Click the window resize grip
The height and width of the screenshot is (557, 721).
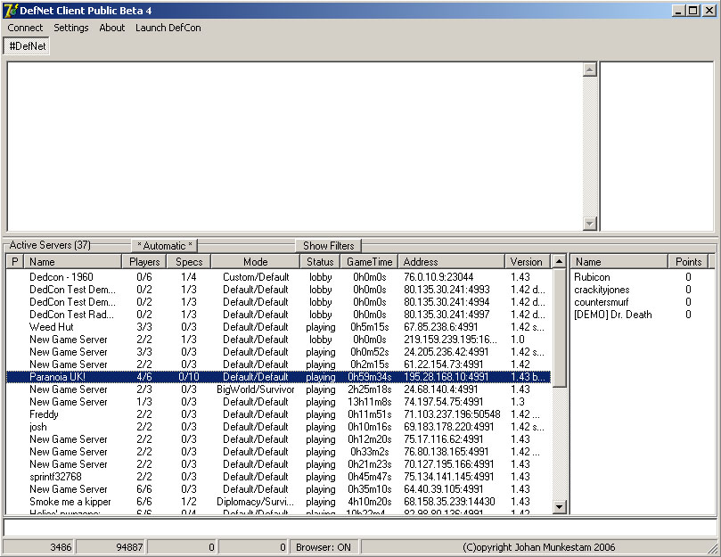pyautogui.click(x=712, y=548)
